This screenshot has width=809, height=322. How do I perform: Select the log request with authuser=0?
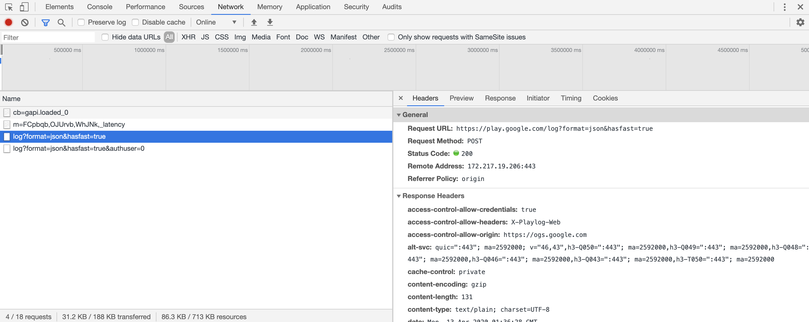click(x=196, y=149)
